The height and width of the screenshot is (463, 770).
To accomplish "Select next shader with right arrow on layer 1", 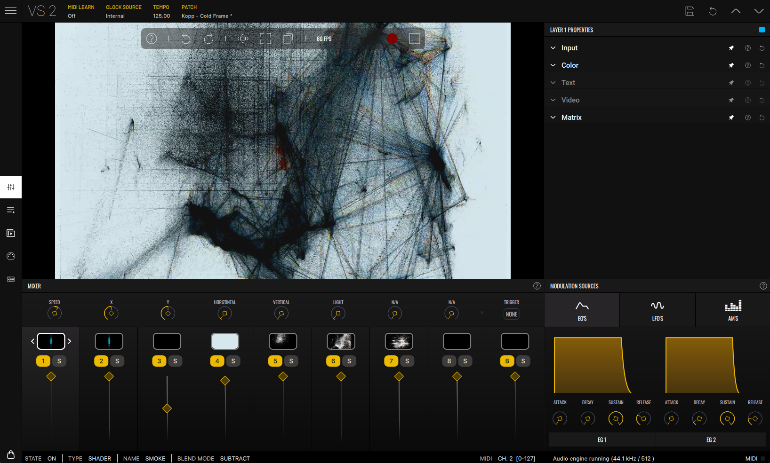I will coord(69,341).
